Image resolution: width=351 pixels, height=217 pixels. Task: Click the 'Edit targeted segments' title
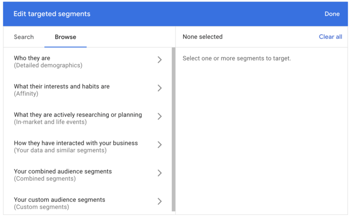(52, 14)
